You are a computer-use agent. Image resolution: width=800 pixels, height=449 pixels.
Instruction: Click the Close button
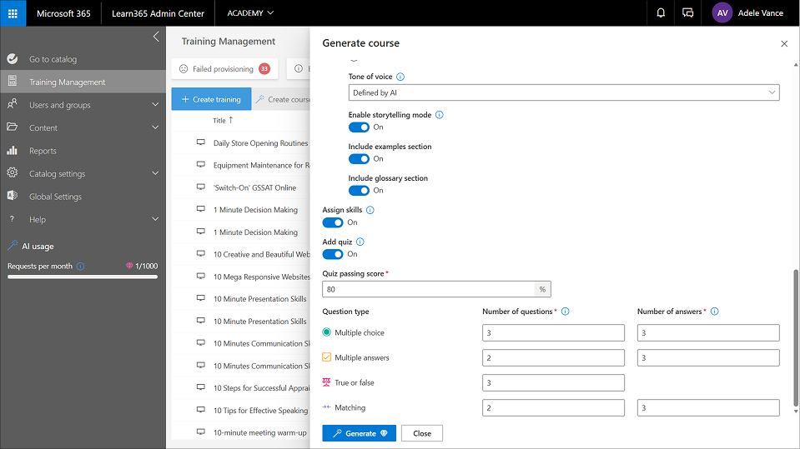pyautogui.click(x=422, y=433)
